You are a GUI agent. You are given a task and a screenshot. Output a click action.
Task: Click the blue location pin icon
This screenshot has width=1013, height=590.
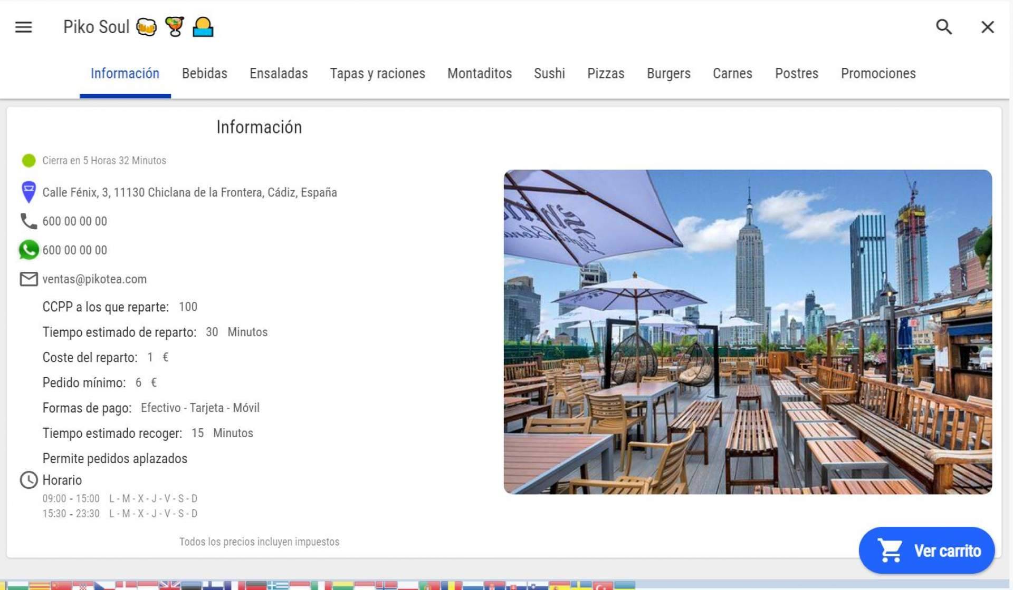click(28, 192)
